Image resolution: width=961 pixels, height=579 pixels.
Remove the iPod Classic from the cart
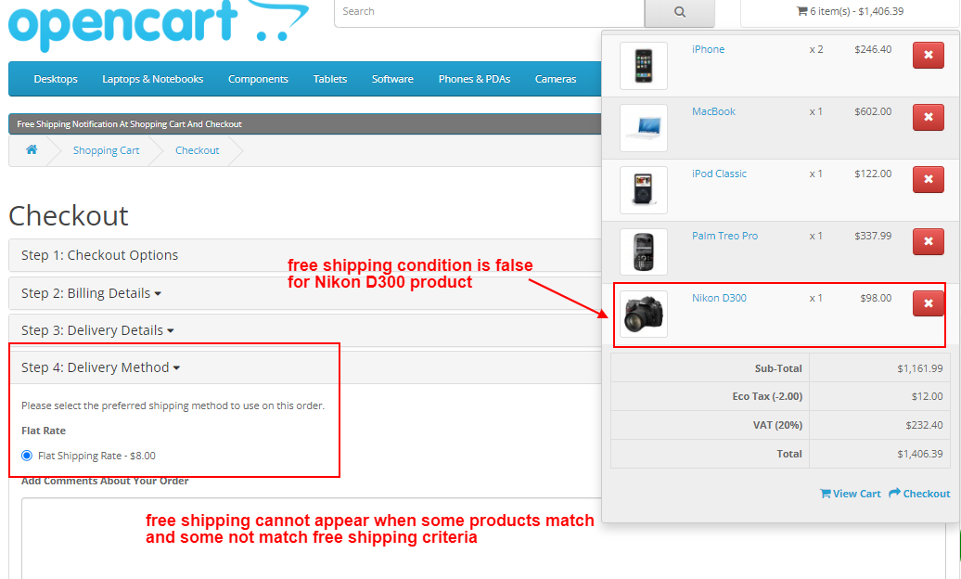tap(928, 179)
